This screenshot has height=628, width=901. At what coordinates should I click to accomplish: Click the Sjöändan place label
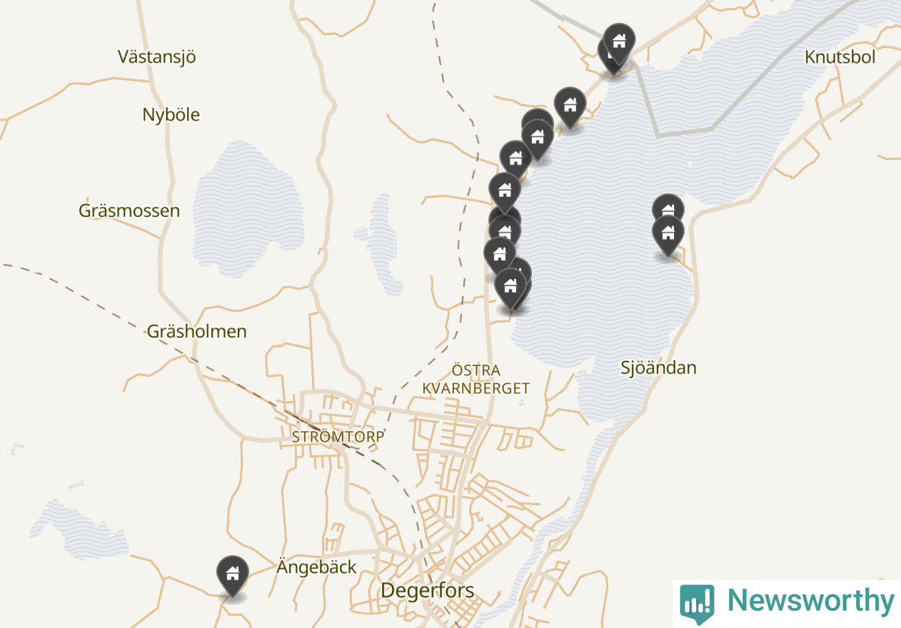[658, 368]
